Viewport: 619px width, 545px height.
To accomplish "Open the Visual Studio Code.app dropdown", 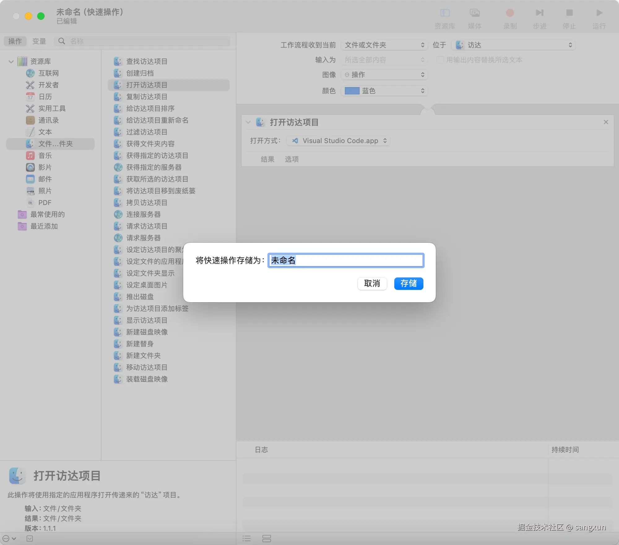I will pos(339,141).
